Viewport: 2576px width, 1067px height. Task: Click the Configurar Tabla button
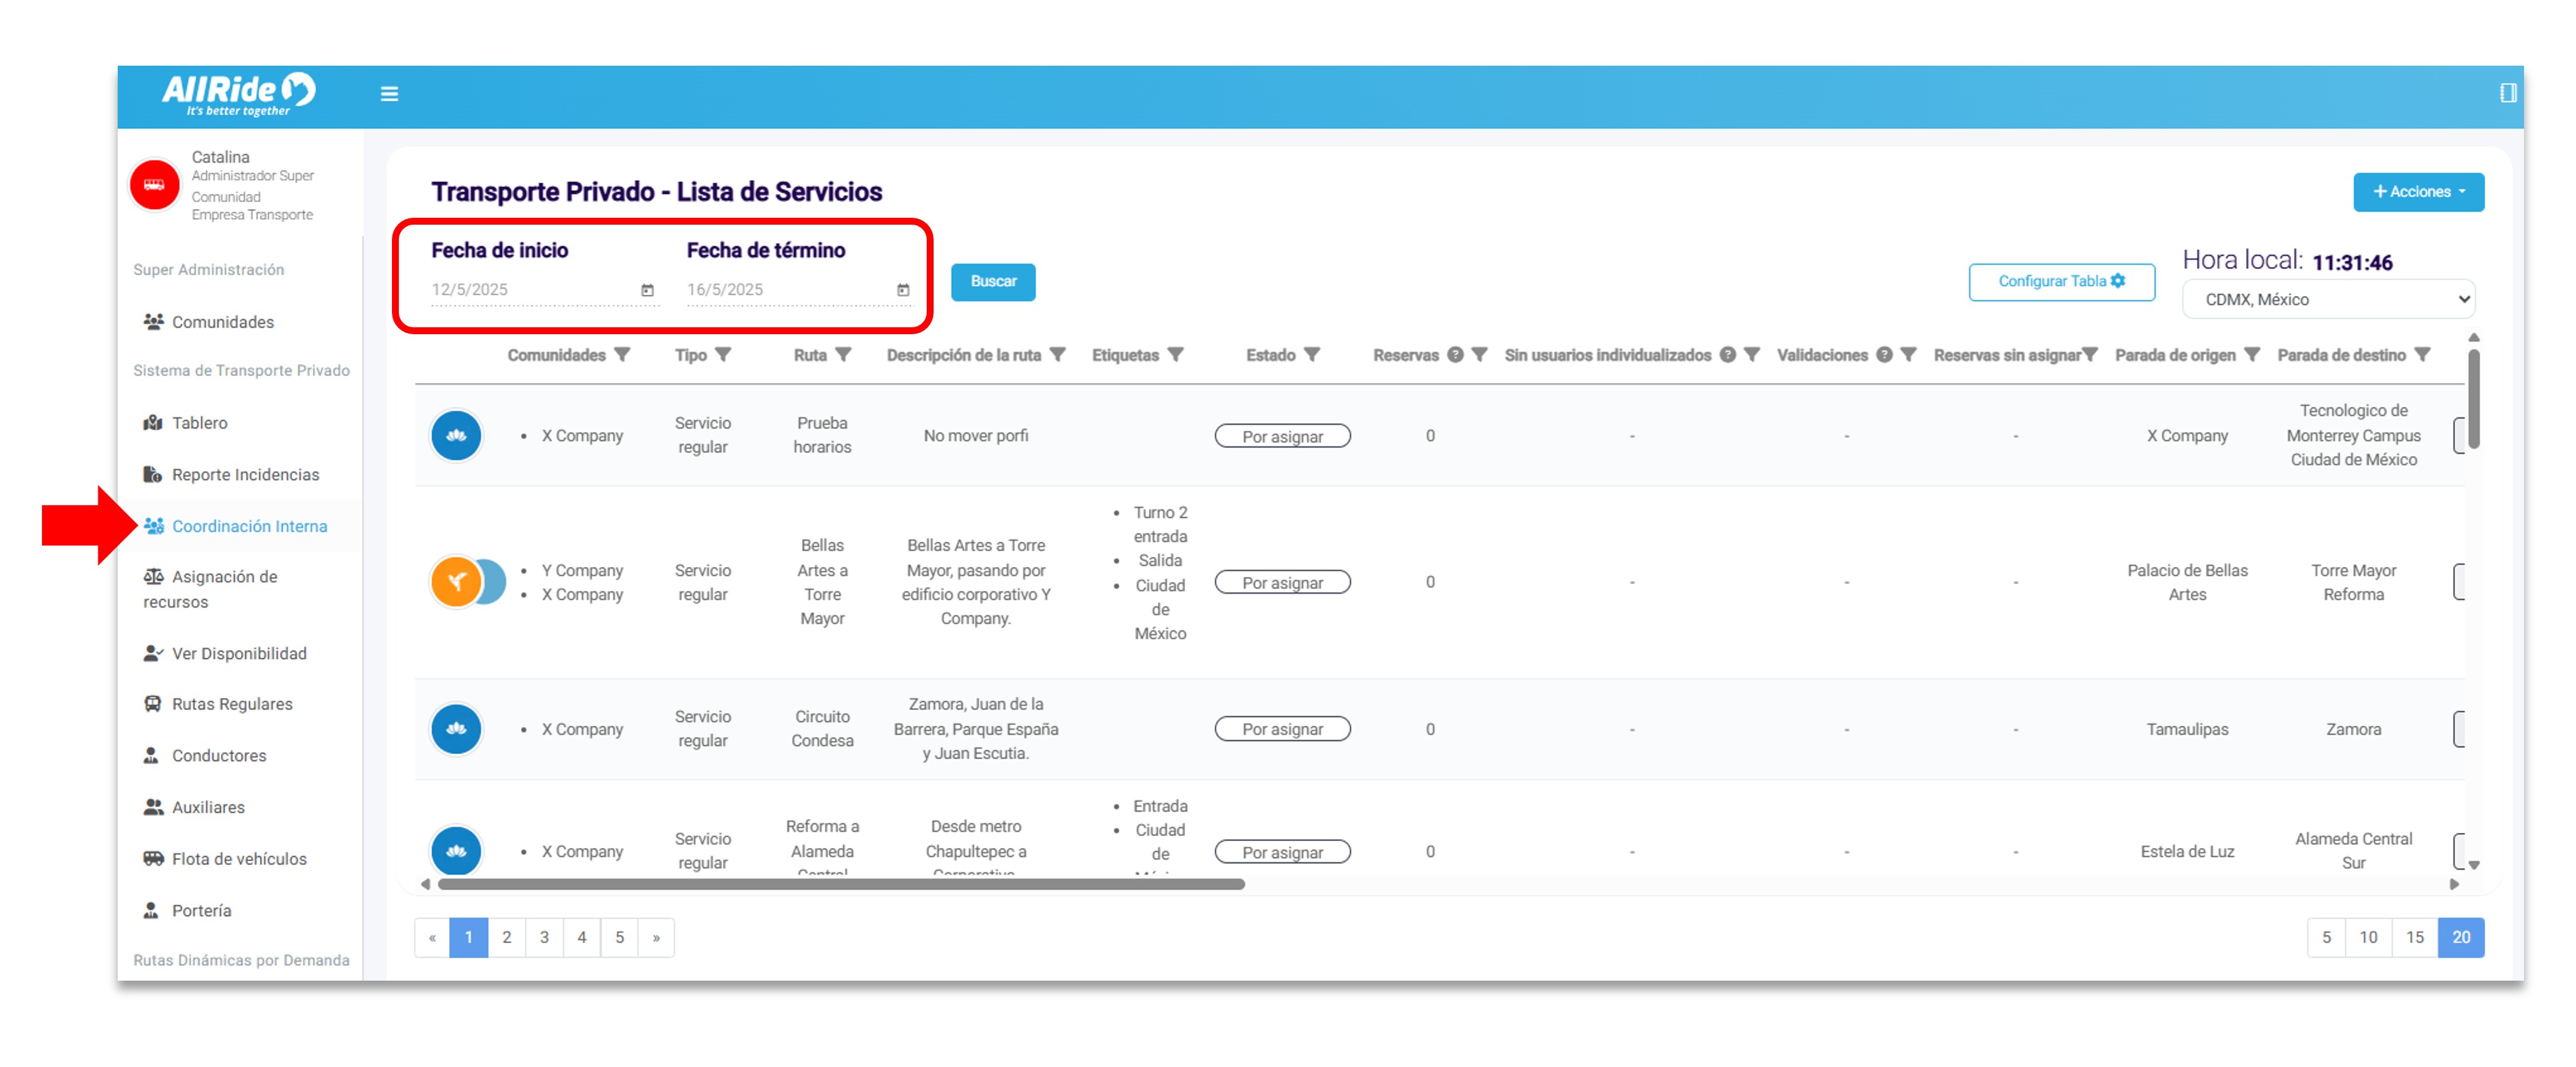coord(2061,282)
